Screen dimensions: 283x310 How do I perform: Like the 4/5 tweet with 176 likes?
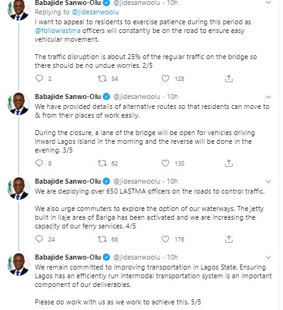pyautogui.click(x=165, y=239)
